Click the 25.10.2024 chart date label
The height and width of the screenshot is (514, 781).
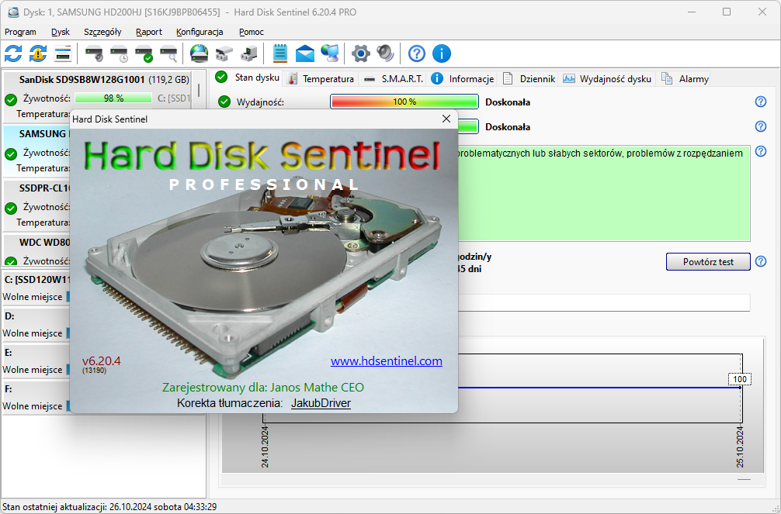pos(740,447)
